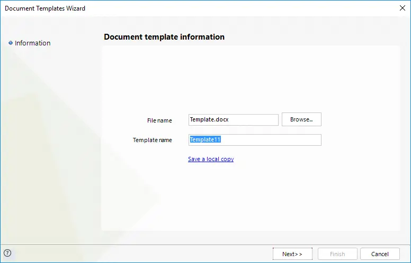This screenshot has height=263, width=411.
Task: Click the Document Templates Wizard title text
Action: pos(45,8)
